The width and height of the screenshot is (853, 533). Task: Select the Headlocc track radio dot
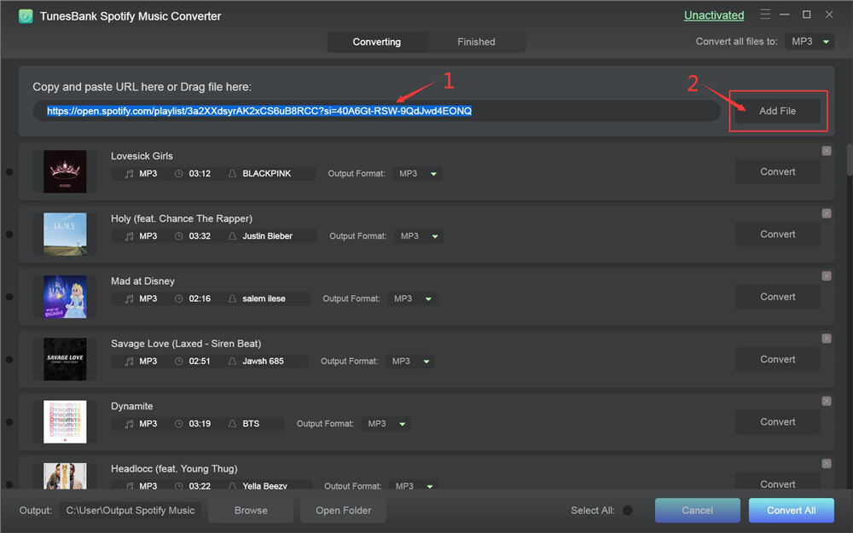(9, 484)
